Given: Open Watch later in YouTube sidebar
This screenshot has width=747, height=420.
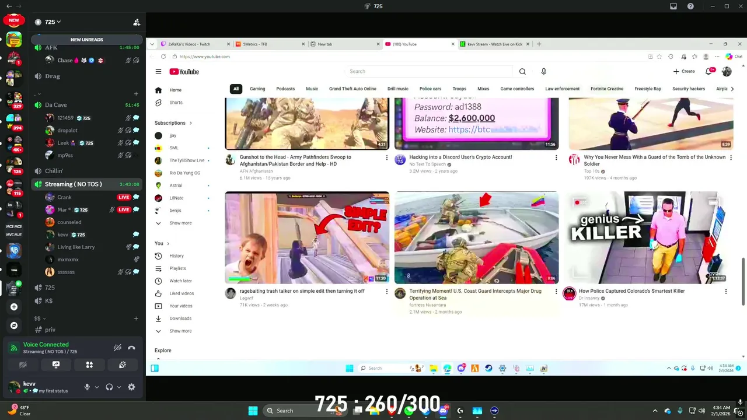Looking at the screenshot, I should coord(180,281).
